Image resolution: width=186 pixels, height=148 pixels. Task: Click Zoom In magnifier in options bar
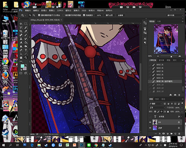tap(30, 15)
